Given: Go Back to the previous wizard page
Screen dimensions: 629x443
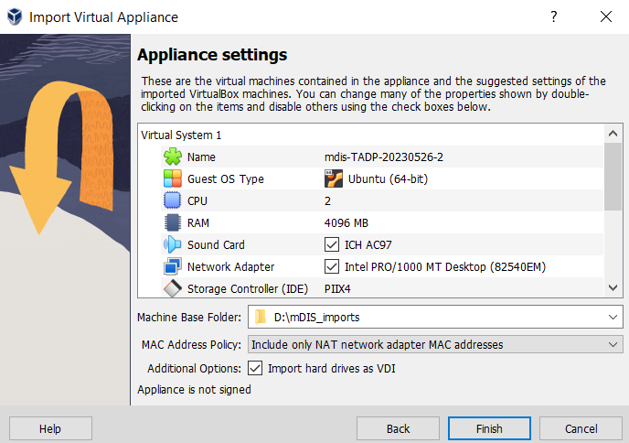Looking at the screenshot, I should click(398, 428).
